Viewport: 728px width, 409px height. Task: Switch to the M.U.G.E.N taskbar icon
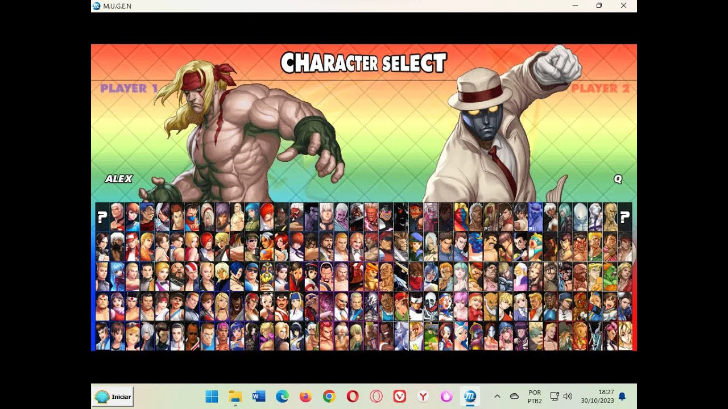470,397
